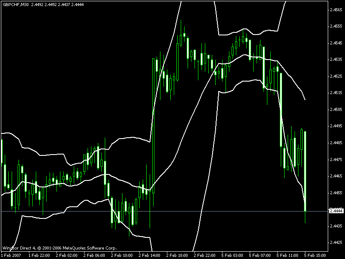The image size is (345, 259).
Task: Click the 2.4485 price axis label
Action: [x=336, y=143]
